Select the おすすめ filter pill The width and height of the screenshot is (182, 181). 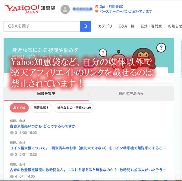[19, 108]
